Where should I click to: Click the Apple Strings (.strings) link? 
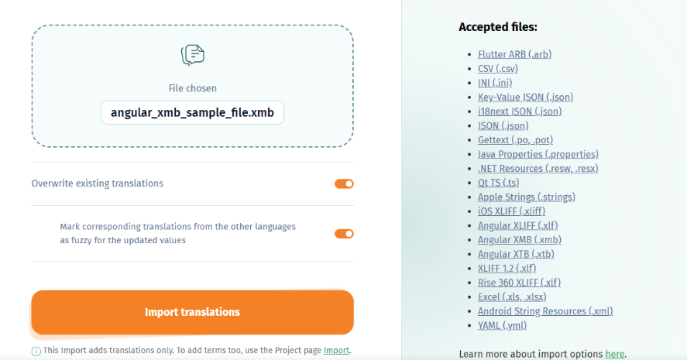coord(526,197)
